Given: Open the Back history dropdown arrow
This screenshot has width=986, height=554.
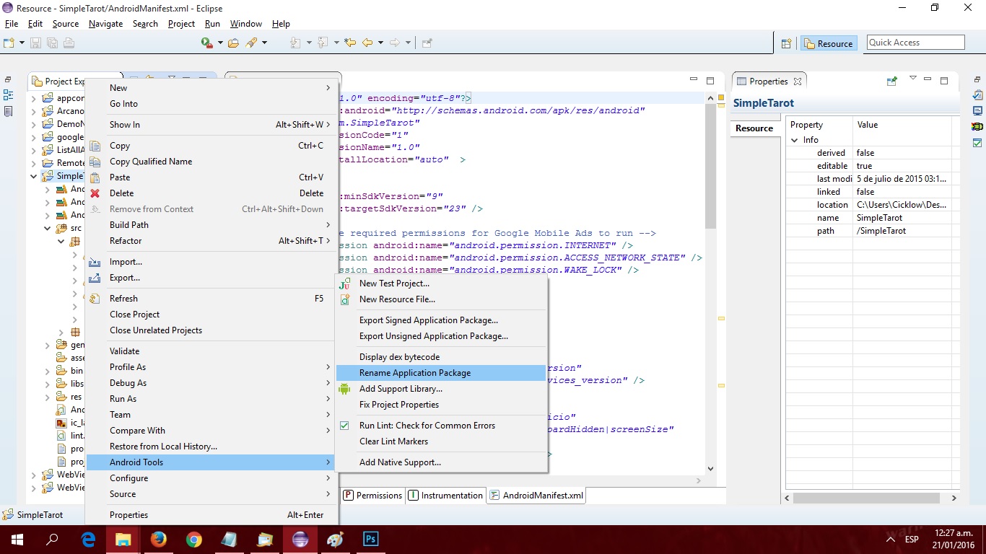Looking at the screenshot, I should 380,43.
